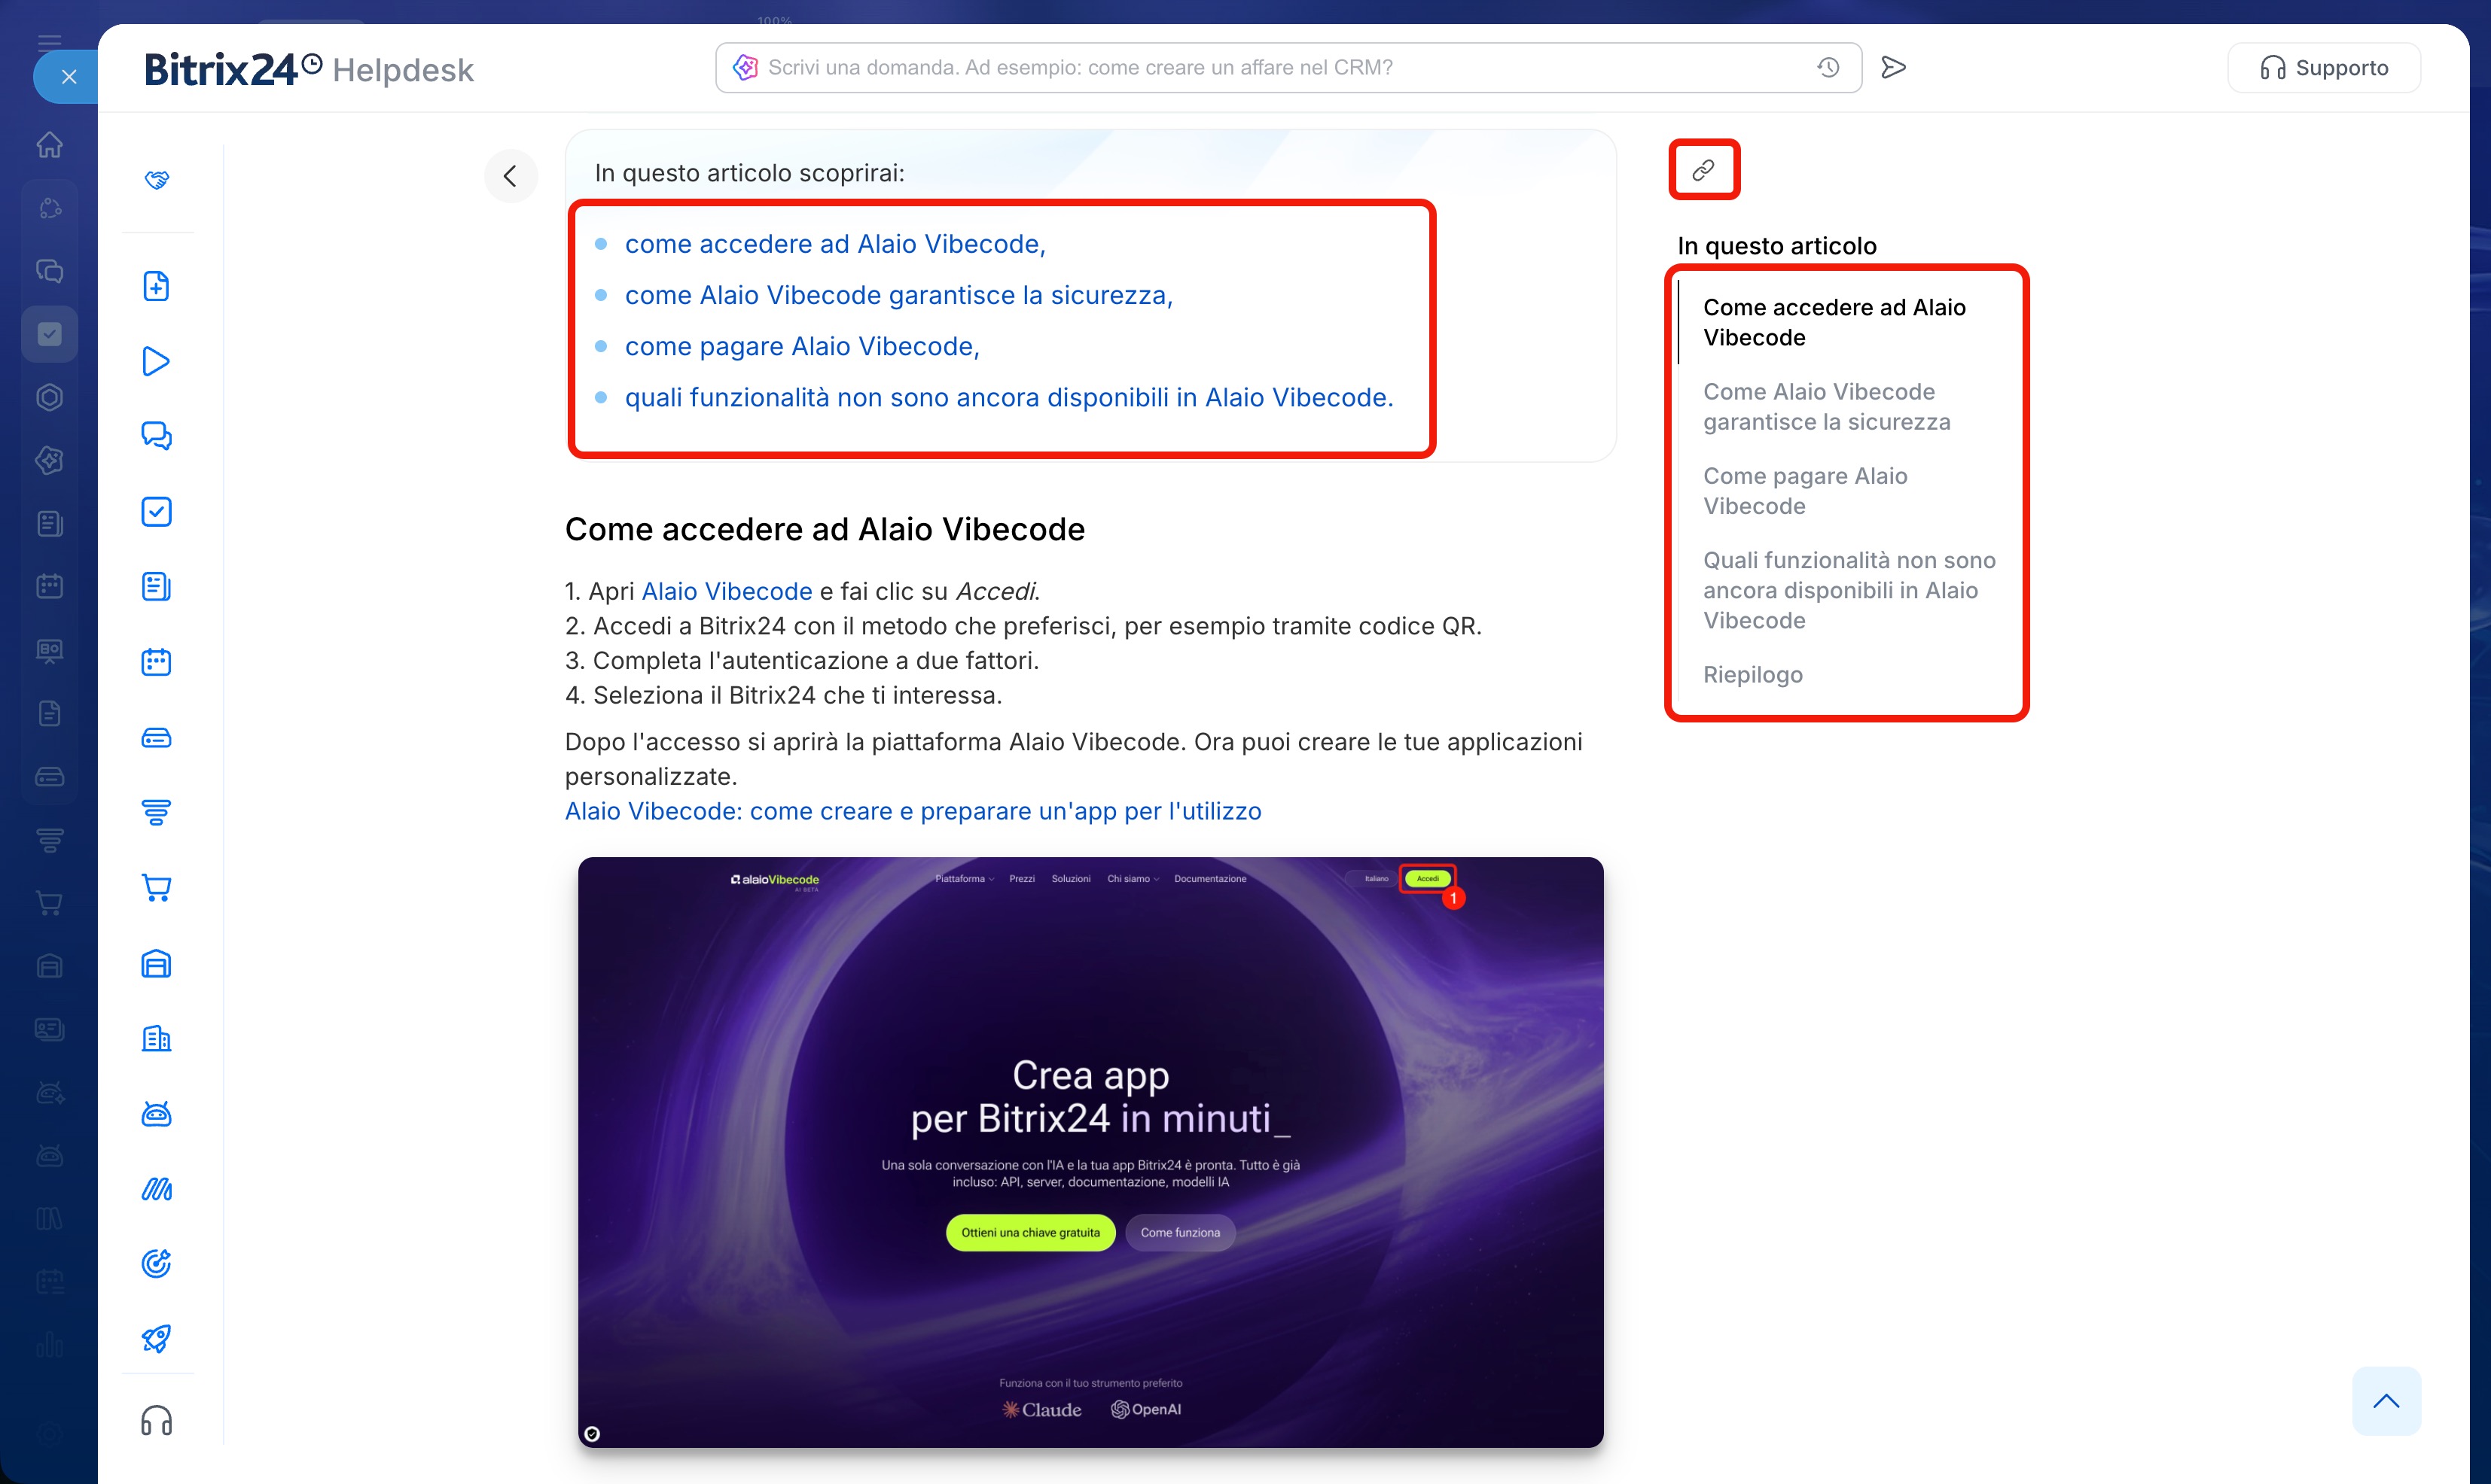
Task: Collapse the panel with back chevron
Action: point(511,176)
